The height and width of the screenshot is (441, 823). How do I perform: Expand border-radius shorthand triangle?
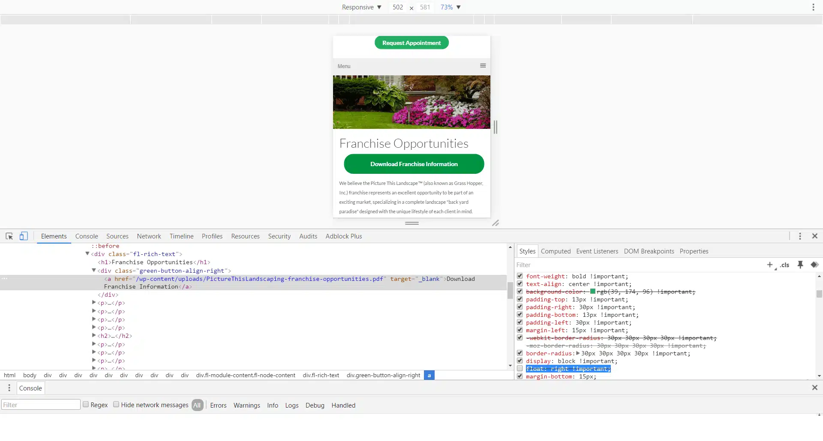click(x=578, y=353)
